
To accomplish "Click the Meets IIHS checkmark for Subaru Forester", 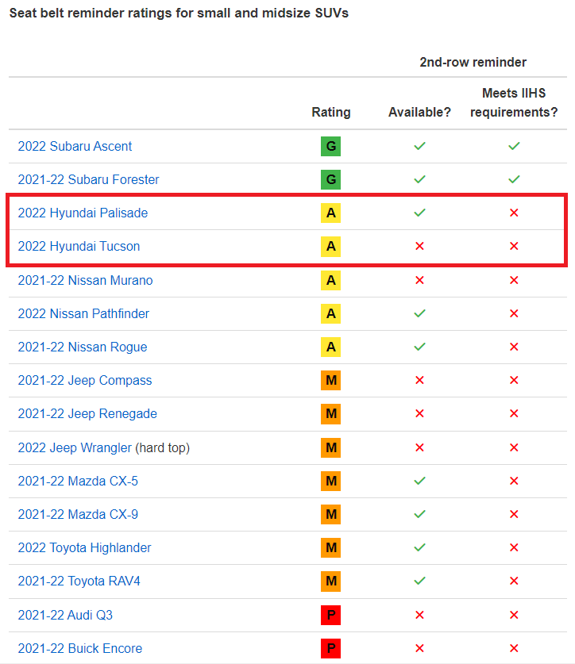I will click(514, 179).
